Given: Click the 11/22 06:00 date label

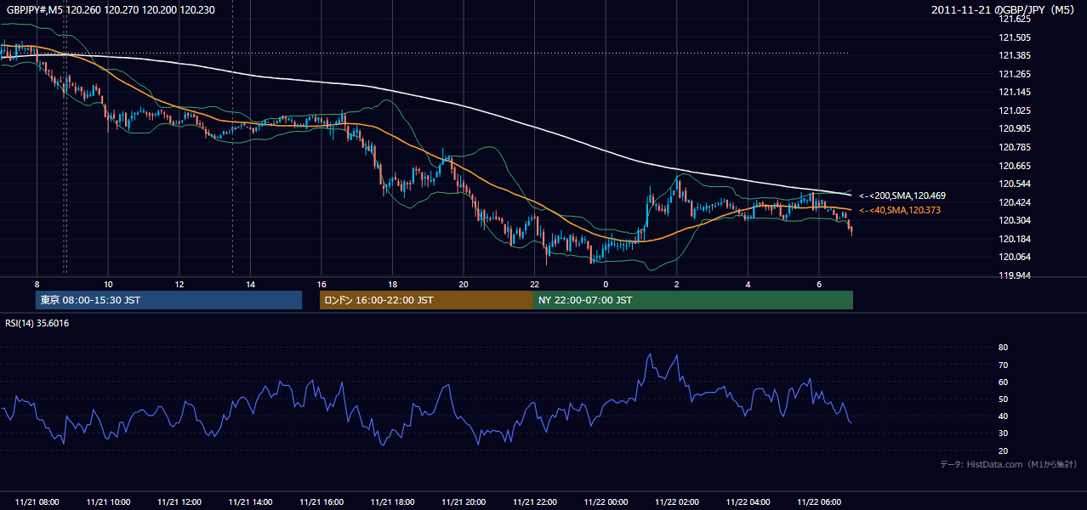Looking at the screenshot, I should pos(819,502).
